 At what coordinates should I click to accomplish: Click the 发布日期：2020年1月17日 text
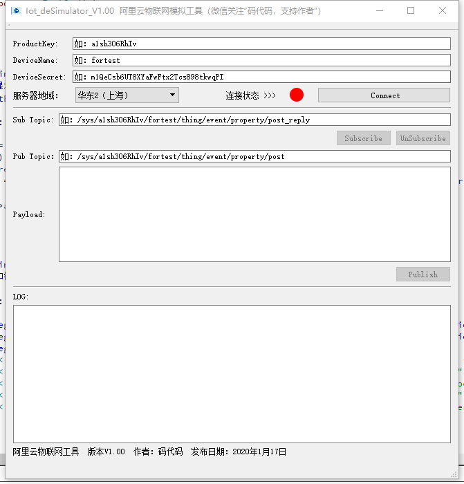(239, 452)
